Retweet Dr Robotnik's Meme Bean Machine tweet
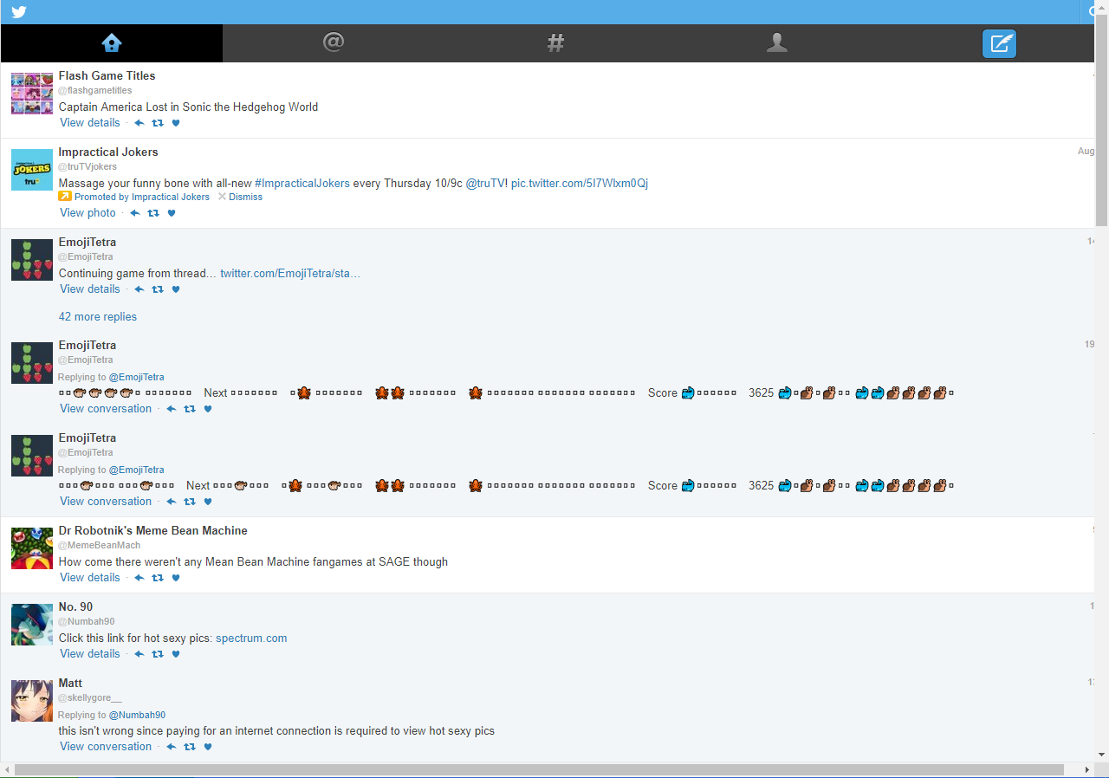Image resolution: width=1109 pixels, height=778 pixels. [158, 578]
